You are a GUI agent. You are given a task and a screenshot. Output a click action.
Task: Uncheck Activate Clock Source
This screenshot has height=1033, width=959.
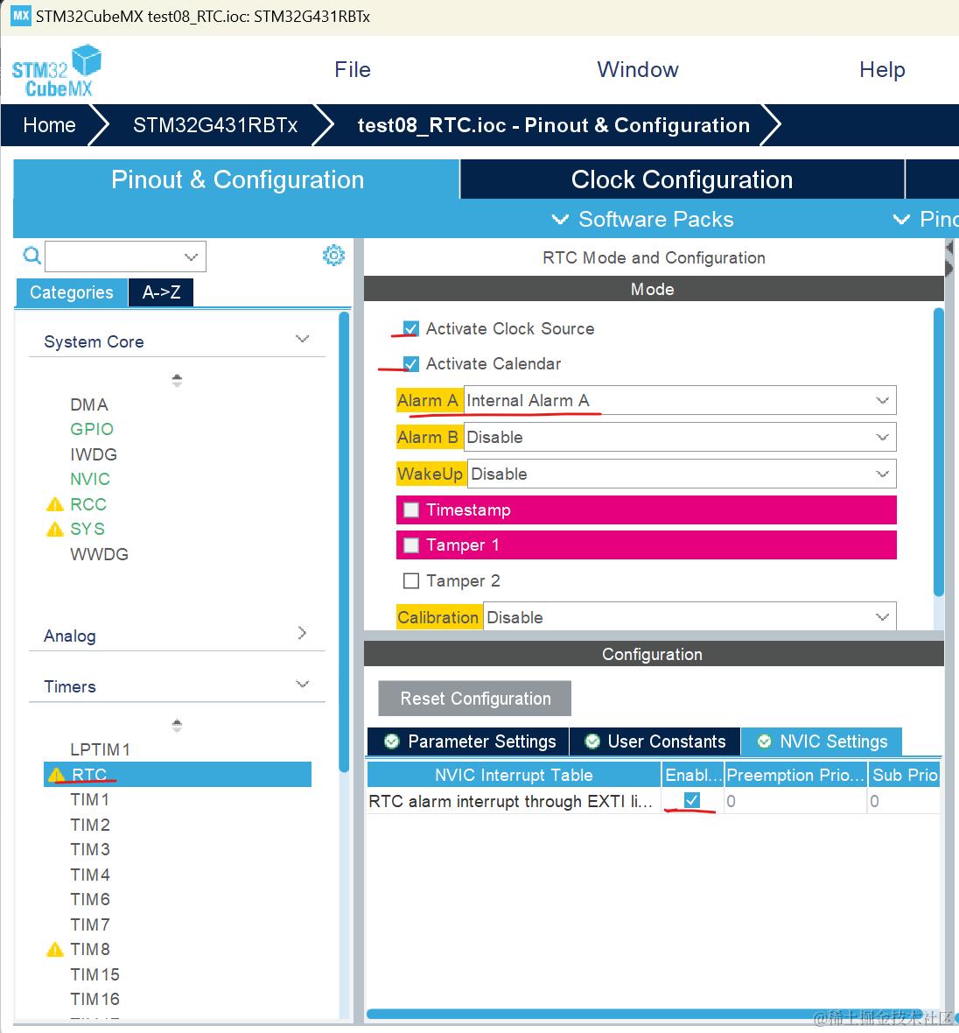pos(411,328)
